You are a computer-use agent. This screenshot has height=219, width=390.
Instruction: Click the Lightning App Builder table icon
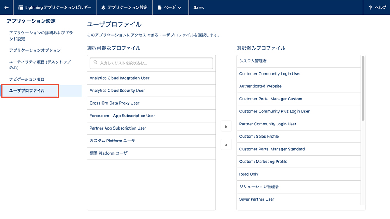tap(21, 8)
